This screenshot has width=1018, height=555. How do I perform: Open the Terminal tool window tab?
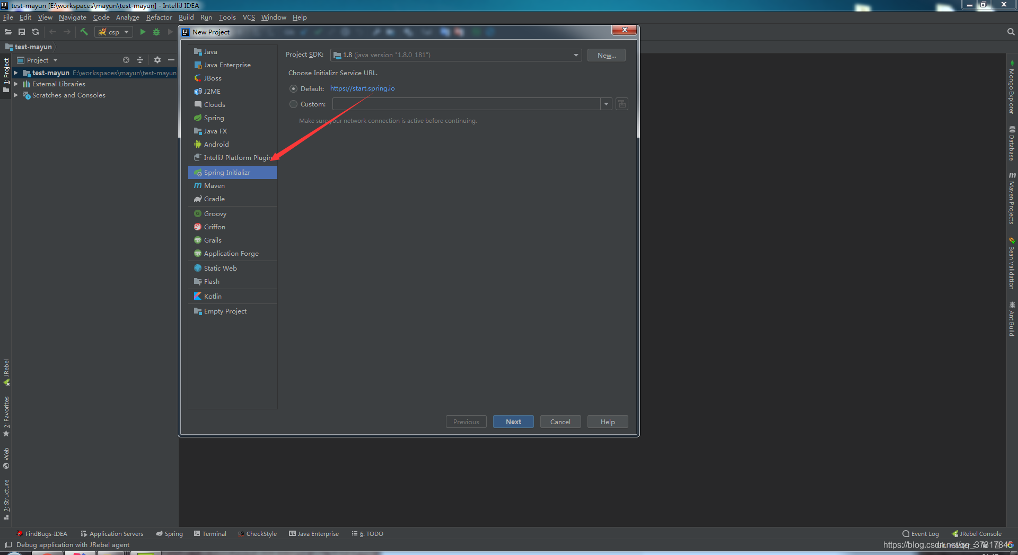point(210,534)
